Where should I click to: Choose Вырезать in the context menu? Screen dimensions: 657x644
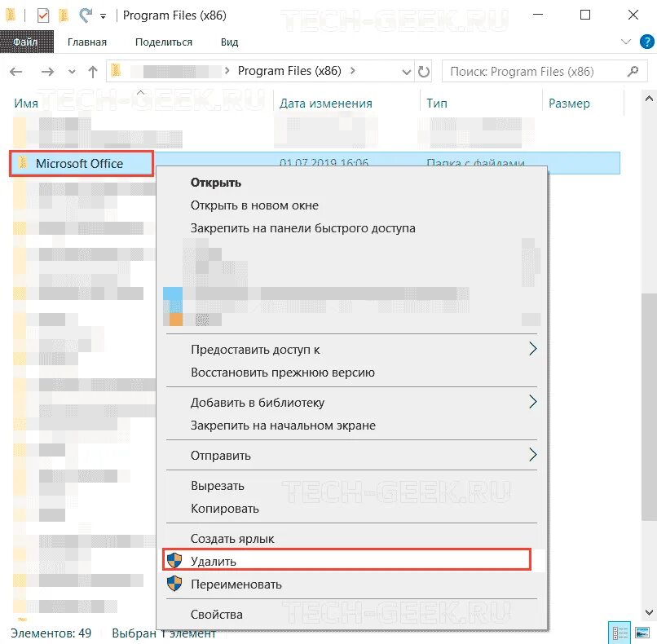[x=217, y=486]
